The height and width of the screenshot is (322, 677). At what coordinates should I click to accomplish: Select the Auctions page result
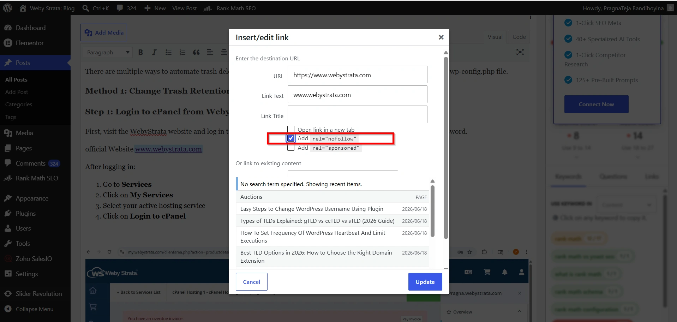333,197
